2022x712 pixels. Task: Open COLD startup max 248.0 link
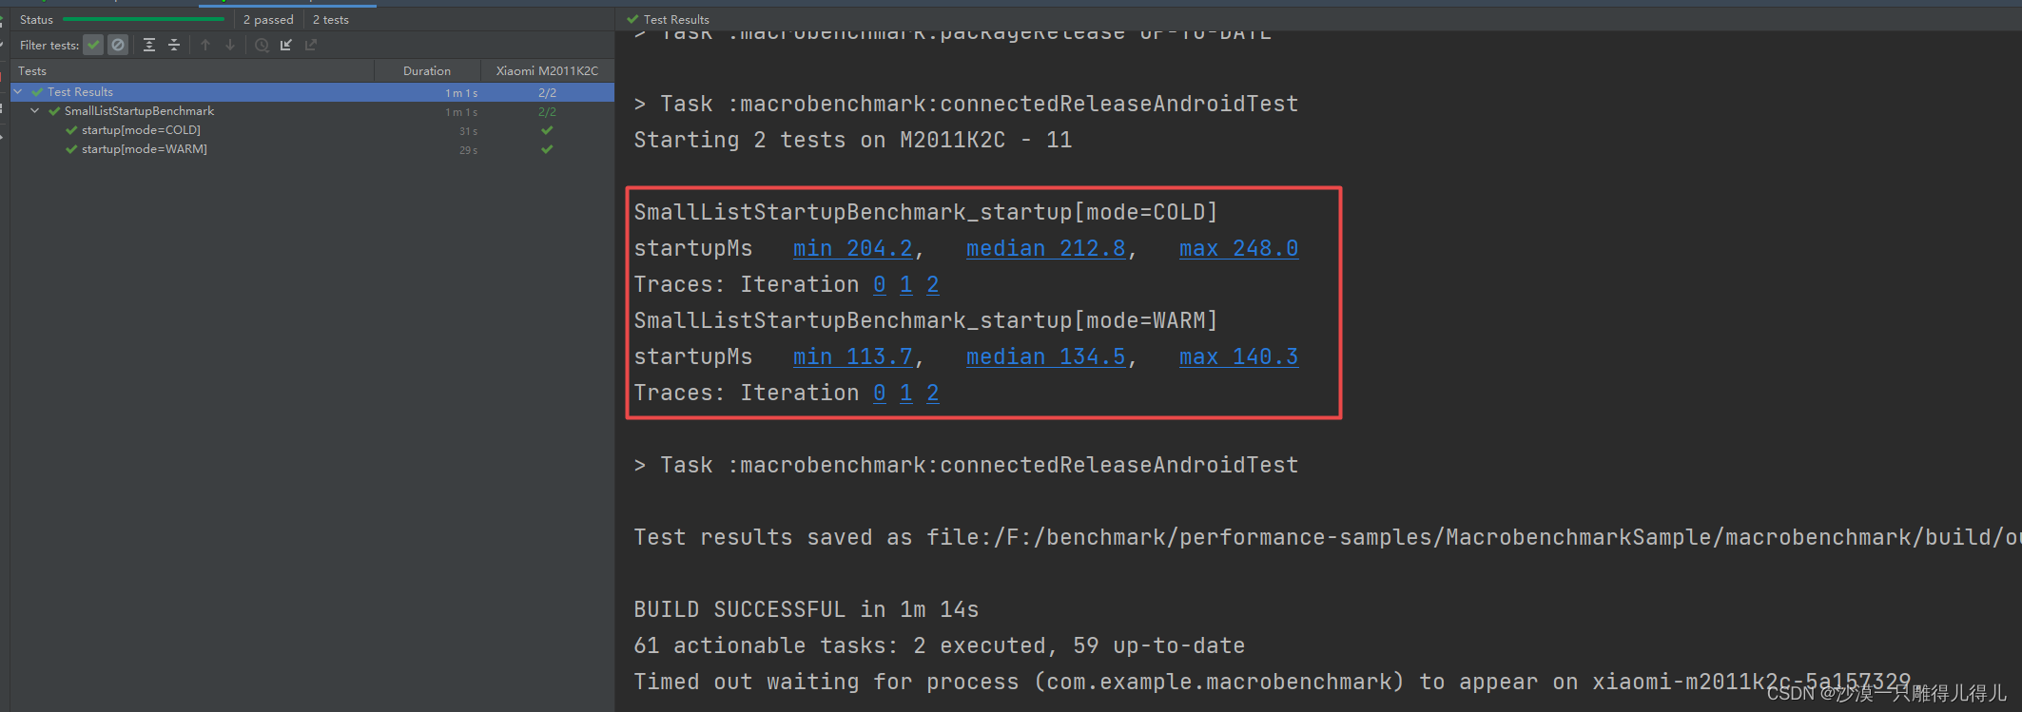1238,248
